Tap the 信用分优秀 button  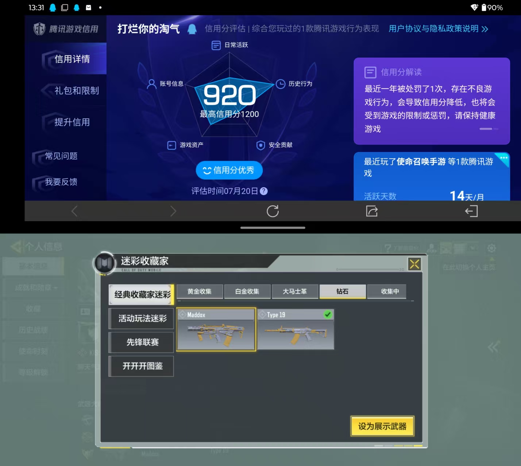tap(229, 170)
